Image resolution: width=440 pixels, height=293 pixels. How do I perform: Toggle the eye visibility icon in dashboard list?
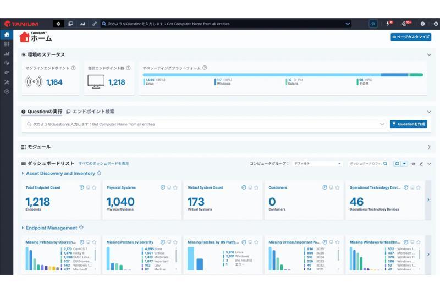[x=414, y=163]
